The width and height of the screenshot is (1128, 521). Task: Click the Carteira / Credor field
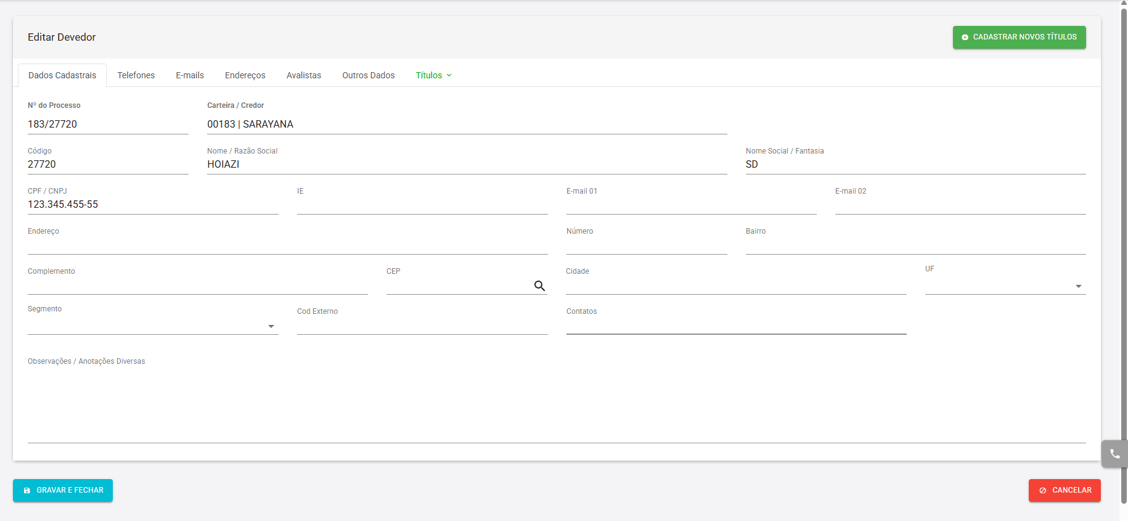(467, 124)
